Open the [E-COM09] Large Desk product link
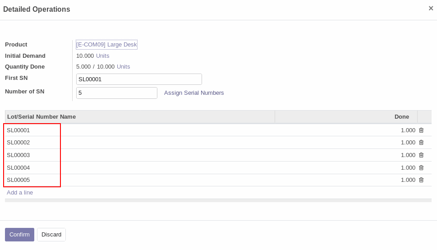 106,45
